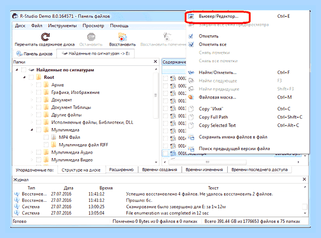Click the save file names icon

[191, 137]
